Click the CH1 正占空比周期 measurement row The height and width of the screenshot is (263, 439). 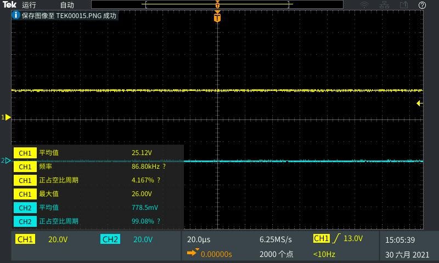click(99, 180)
